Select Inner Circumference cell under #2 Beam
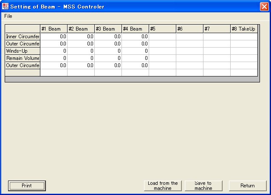Viewport: 271px width, 195px height. coord(81,37)
